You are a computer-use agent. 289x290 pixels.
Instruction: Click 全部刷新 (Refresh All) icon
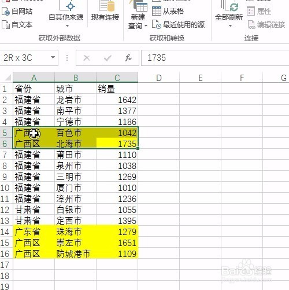[x=231, y=6]
